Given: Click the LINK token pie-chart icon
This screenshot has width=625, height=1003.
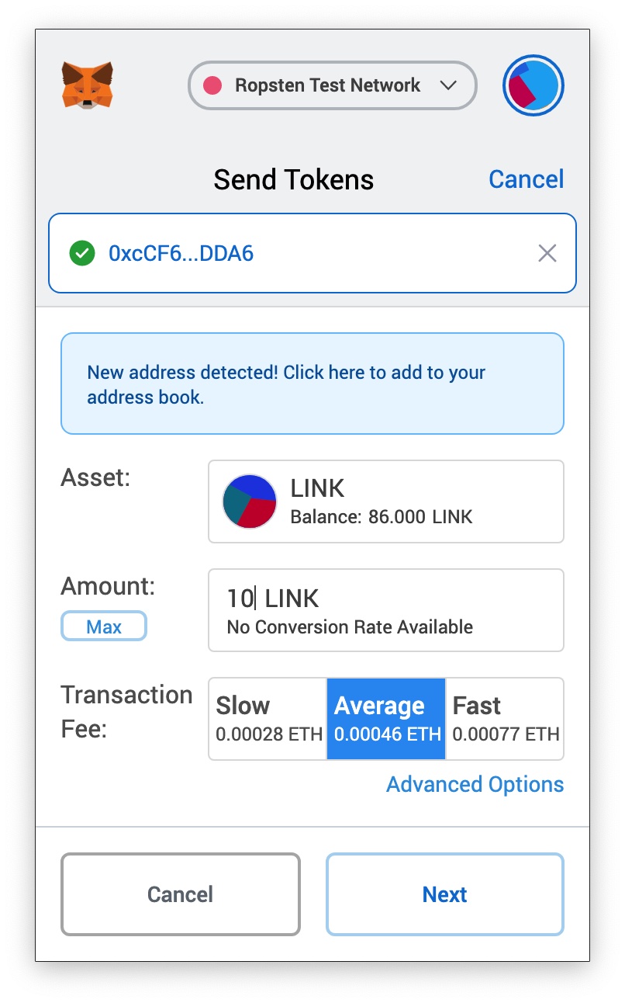Looking at the screenshot, I should coord(250,501).
